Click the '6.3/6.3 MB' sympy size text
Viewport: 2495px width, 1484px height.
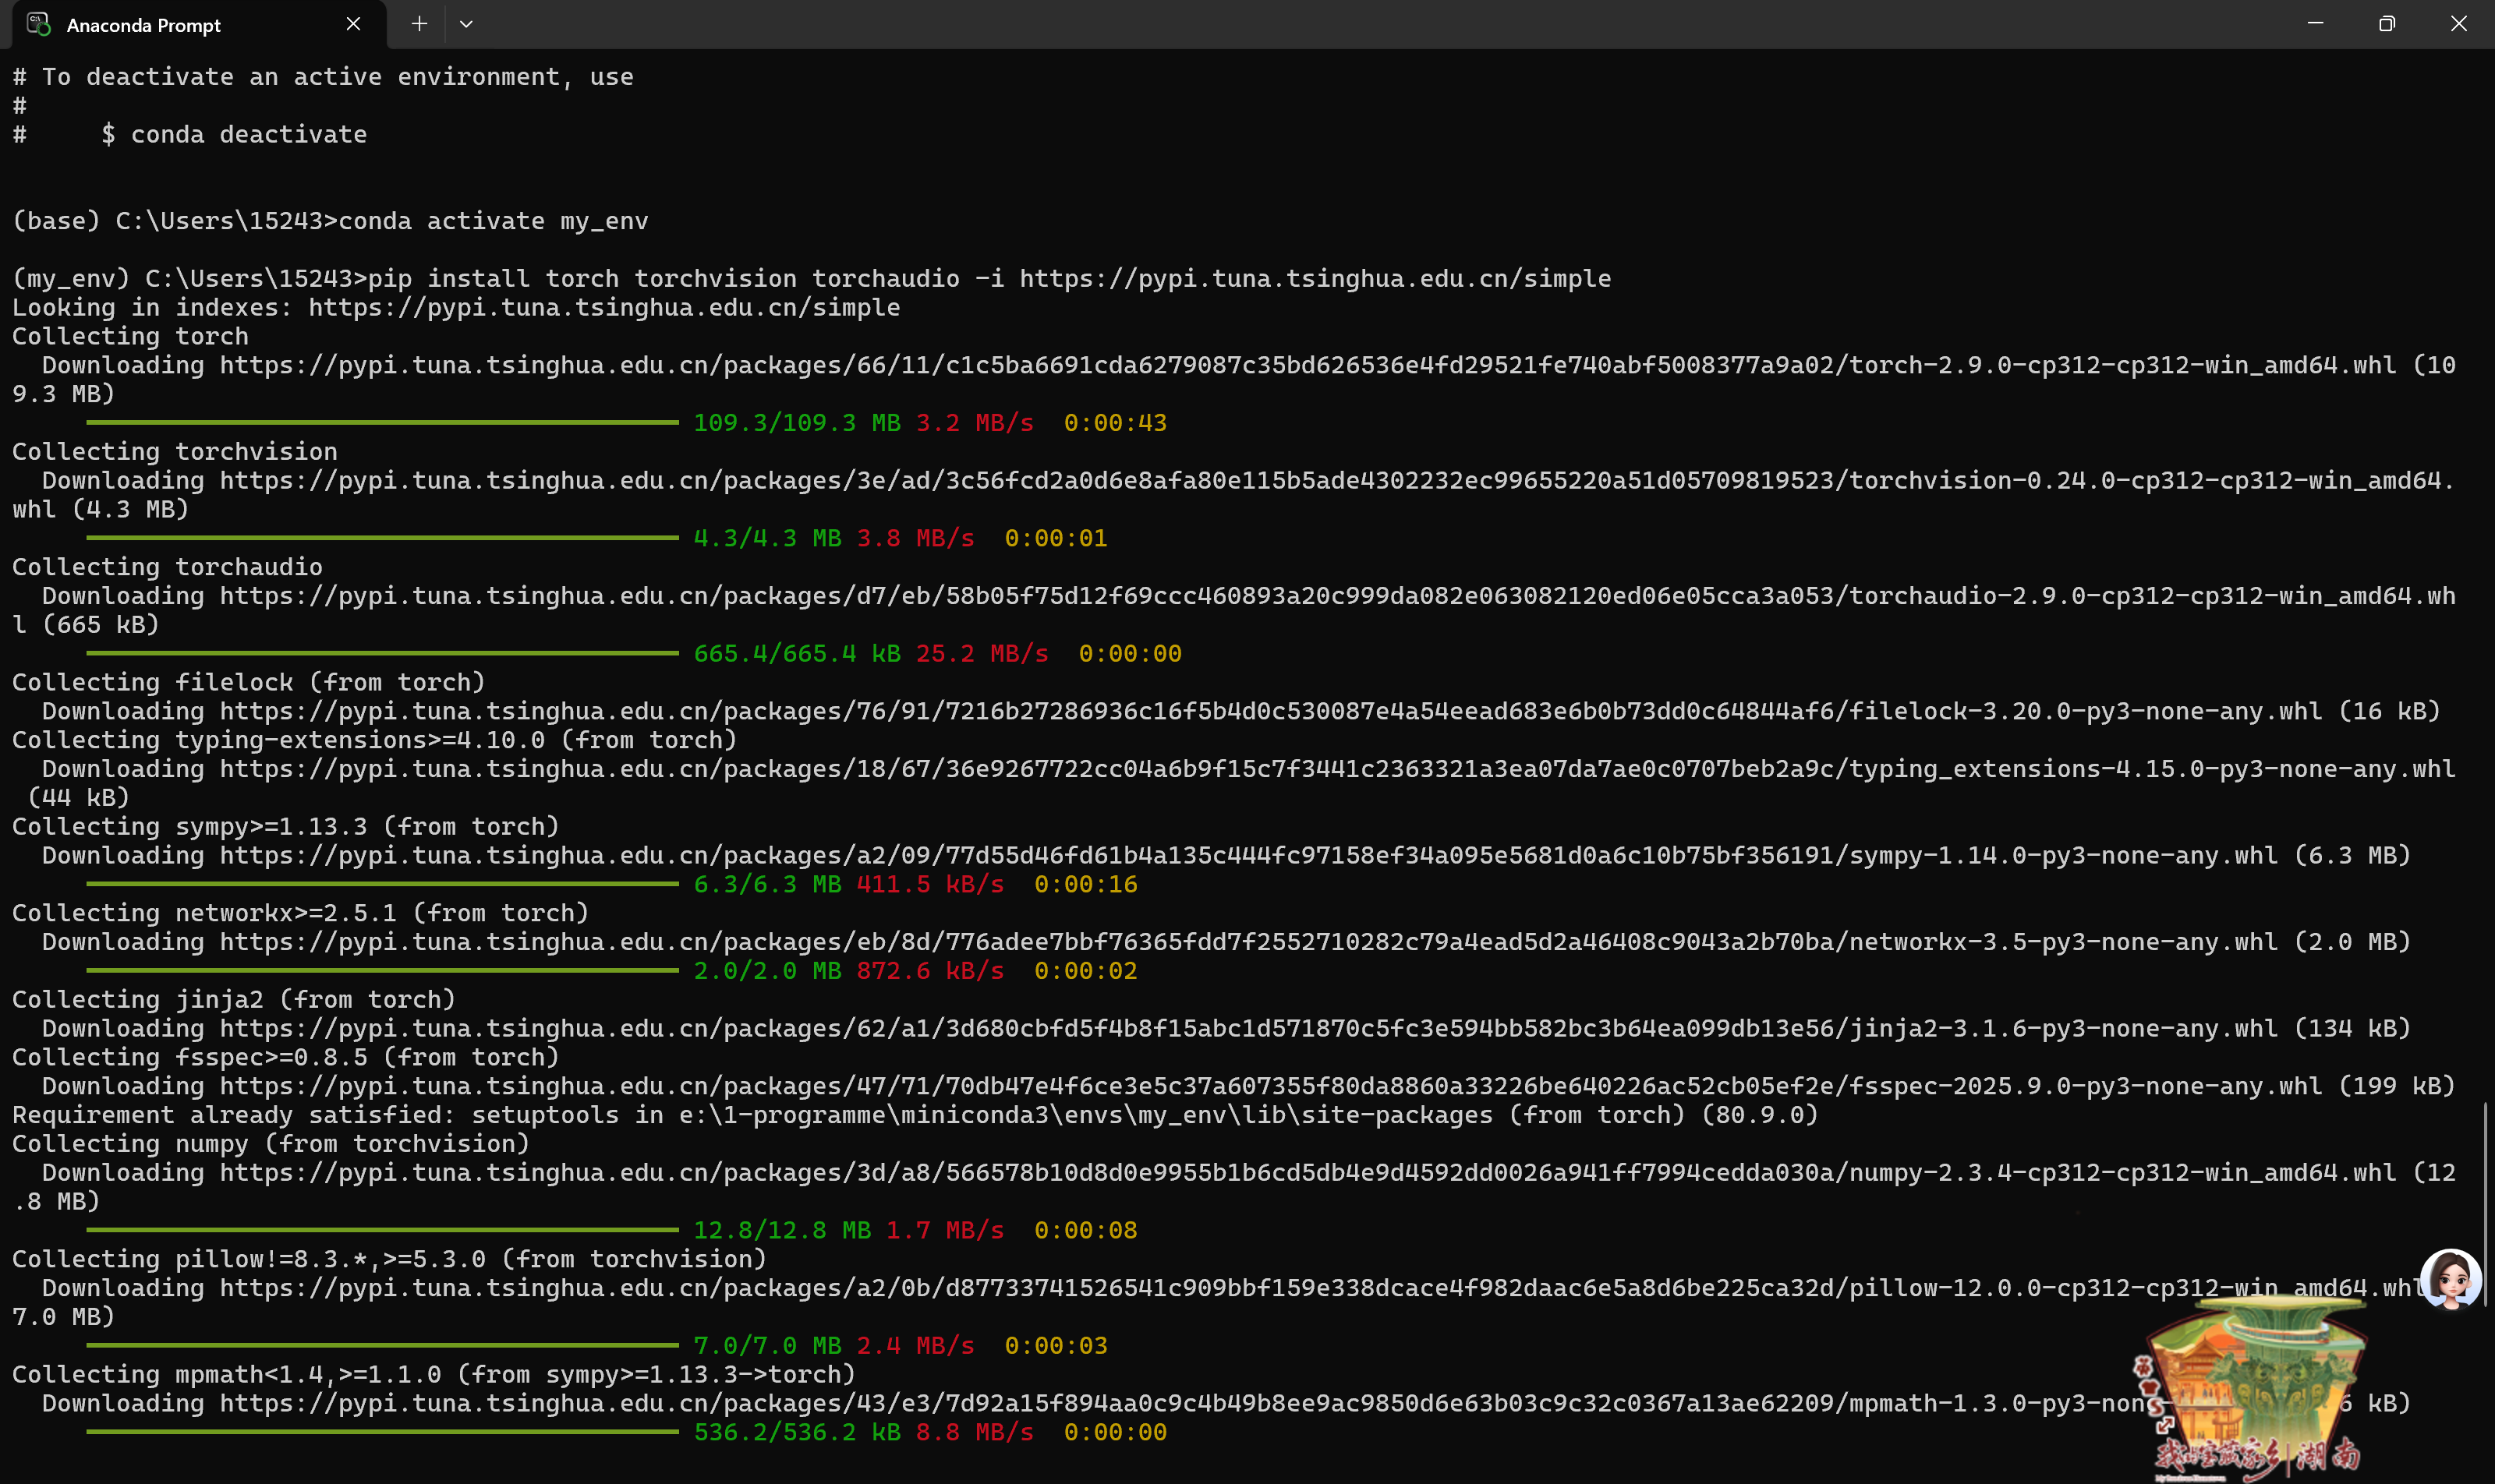tap(767, 885)
